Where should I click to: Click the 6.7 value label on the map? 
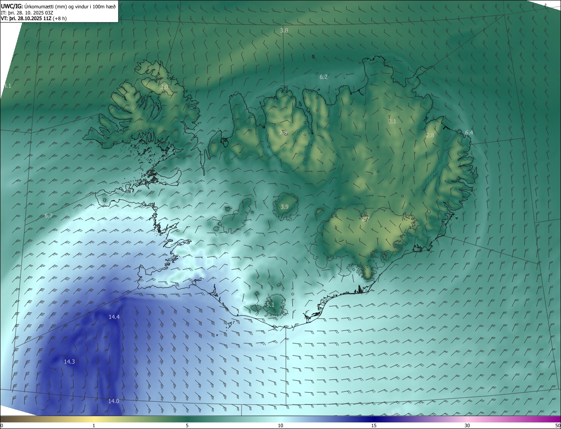point(49,216)
